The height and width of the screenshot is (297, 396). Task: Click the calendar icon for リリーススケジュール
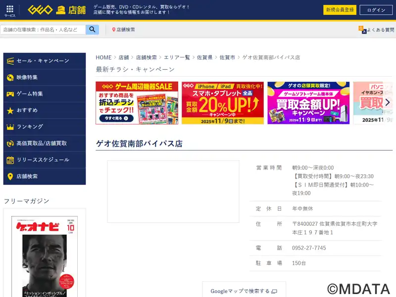coord(10,160)
